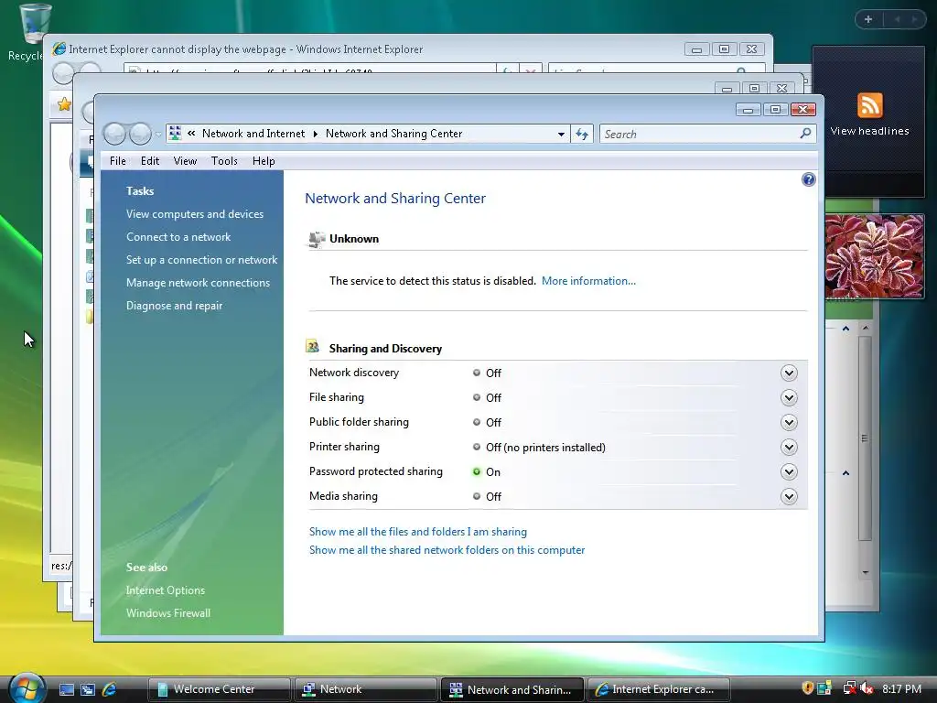Screen dimensions: 937x703
Task: Click the Network and Internet breadcrumb
Action: pyautogui.click(x=253, y=134)
